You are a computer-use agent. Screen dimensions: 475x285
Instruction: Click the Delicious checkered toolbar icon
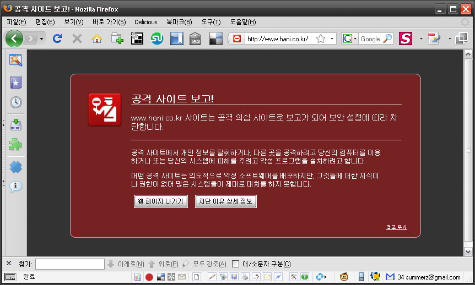click(216, 39)
